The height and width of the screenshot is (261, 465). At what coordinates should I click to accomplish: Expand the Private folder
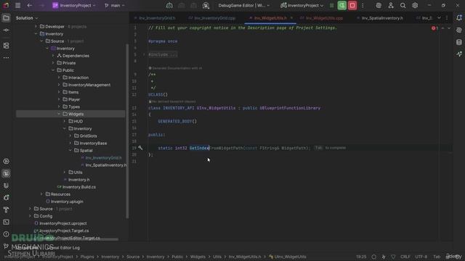click(x=53, y=63)
